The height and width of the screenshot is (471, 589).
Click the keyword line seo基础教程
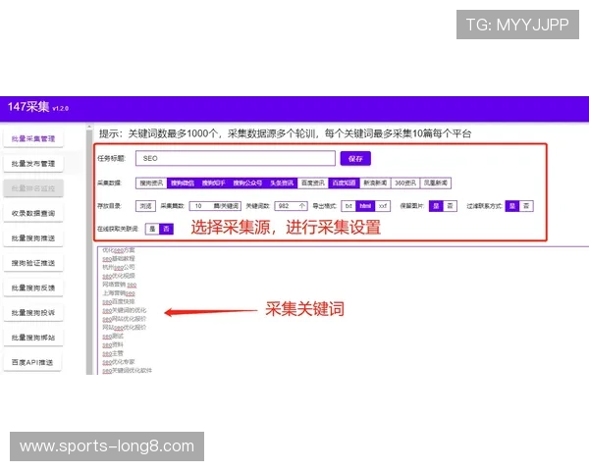coord(119,259)
